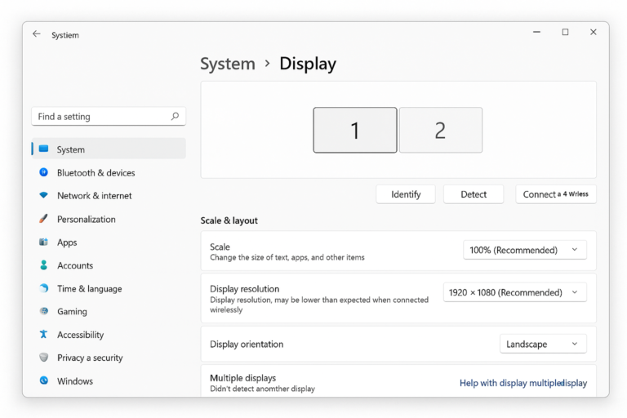Click the Find a setting search box
This screenshot has height=418, width=627.
pos(102,117)
